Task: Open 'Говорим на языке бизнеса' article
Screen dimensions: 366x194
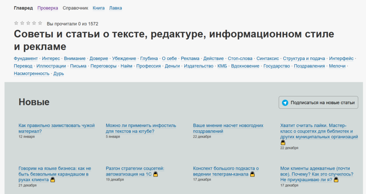Action: coord(55,174)
